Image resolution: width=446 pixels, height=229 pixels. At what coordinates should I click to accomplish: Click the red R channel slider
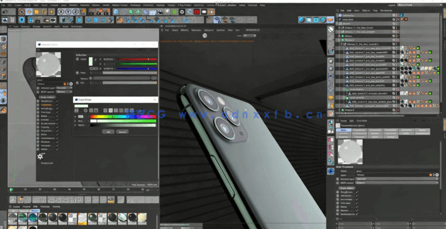point(137,60)
